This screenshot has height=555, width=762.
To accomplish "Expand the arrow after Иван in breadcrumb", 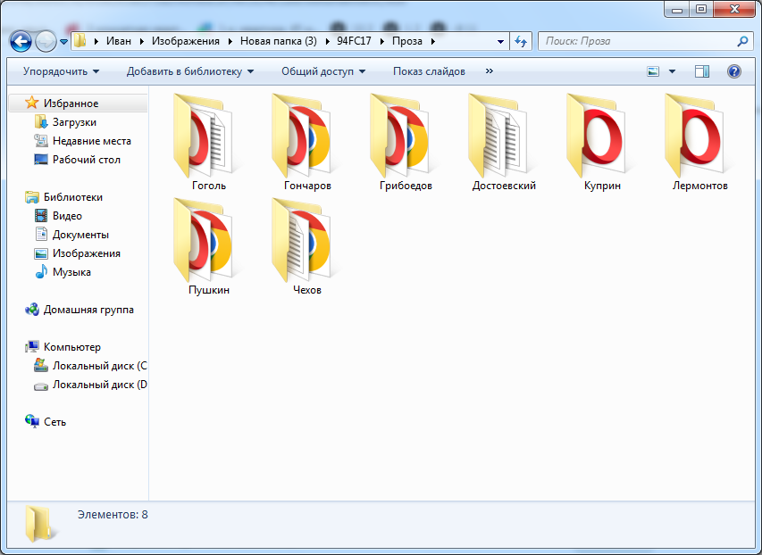I will (141, 41).
